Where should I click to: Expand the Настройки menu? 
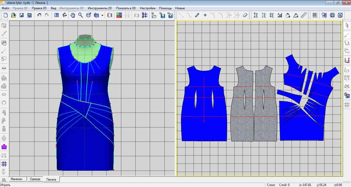[147, 8]
